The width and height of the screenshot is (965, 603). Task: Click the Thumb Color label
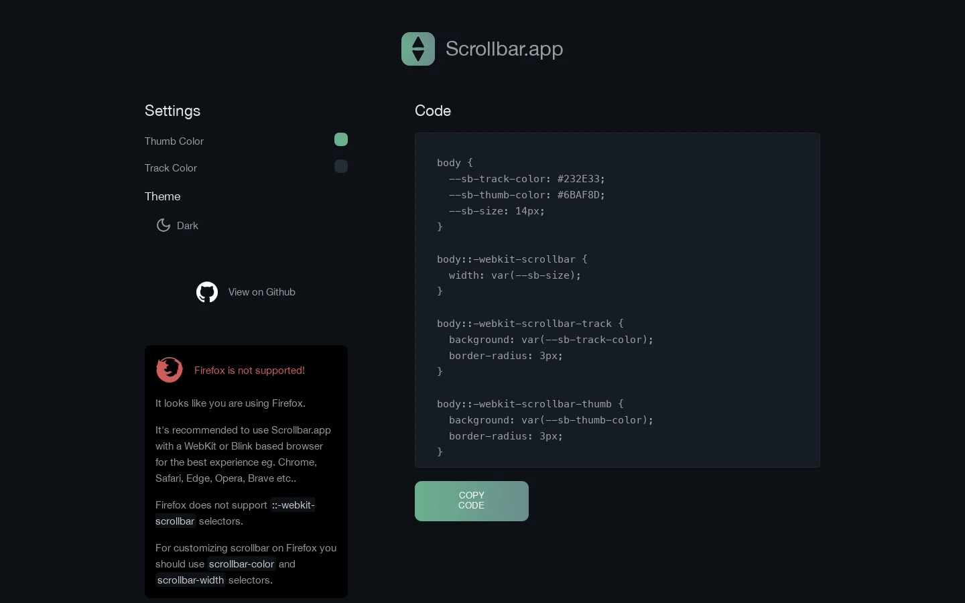[x=174, y=141]
